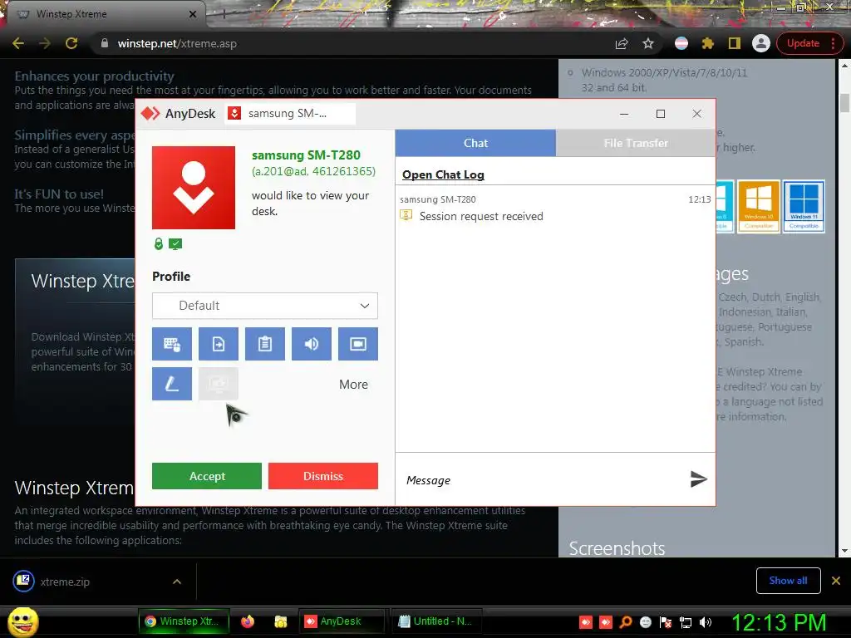Click the orange magnifier tray icon
851x638 pixels.
click(x=626, y=622)
